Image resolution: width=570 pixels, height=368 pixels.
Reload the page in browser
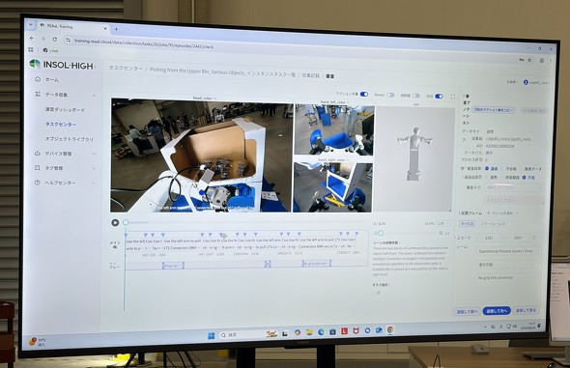pyautogui.click(x=54, y=39)
